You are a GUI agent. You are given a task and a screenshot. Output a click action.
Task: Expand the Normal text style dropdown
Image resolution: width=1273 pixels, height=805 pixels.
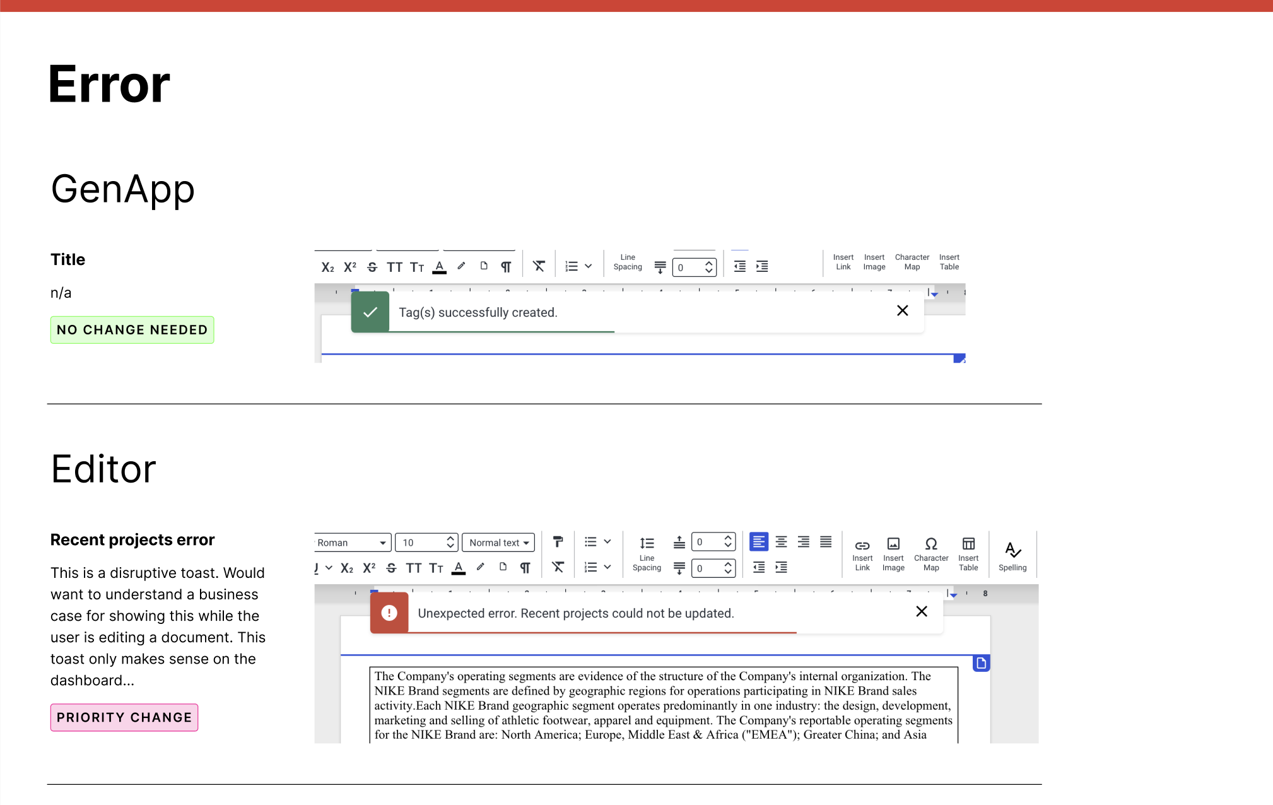(498, 543)
